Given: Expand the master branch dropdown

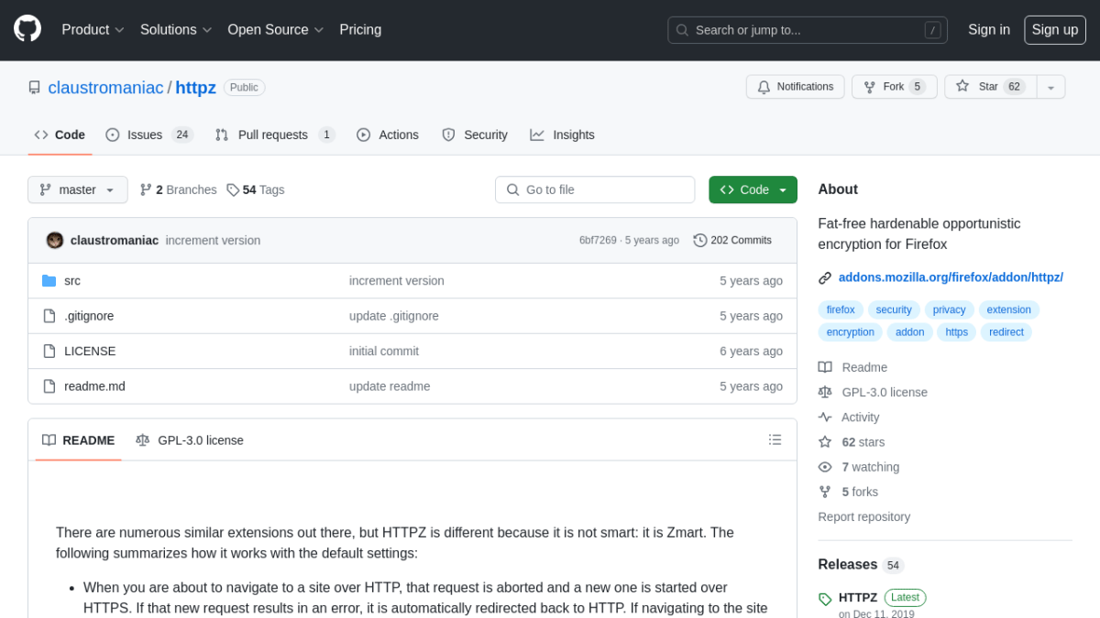Looking at the screenshot, I should tap(78, 190).
